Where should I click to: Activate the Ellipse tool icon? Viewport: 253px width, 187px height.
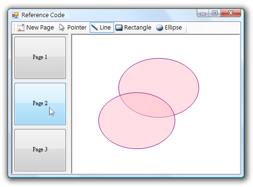(159, 28)
